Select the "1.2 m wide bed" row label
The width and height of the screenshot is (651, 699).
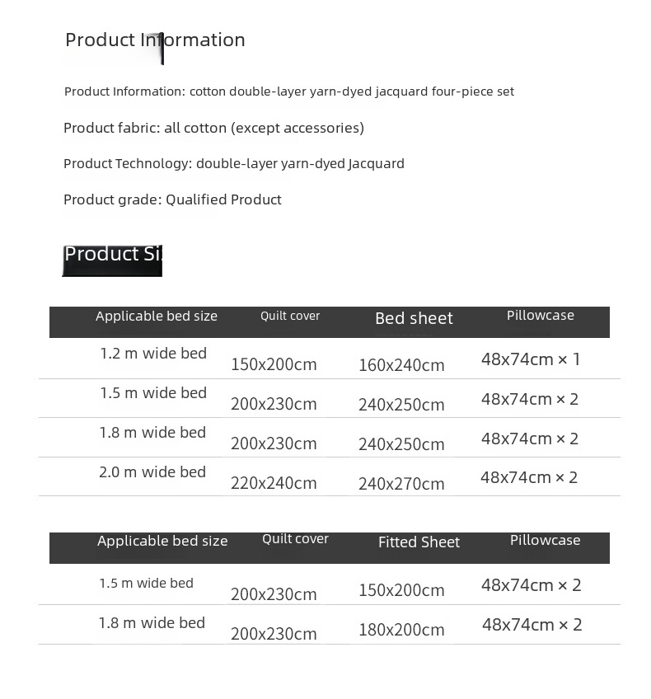[153, 354]
